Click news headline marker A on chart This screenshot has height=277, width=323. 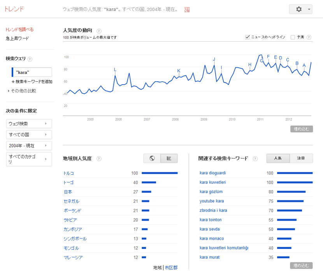click(304, 65)
